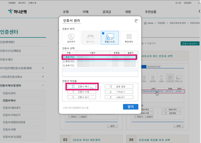This screenshot has width=201, height=143.
Task: Click the dolphin logo in the dialog
Action: coord(137,21)
